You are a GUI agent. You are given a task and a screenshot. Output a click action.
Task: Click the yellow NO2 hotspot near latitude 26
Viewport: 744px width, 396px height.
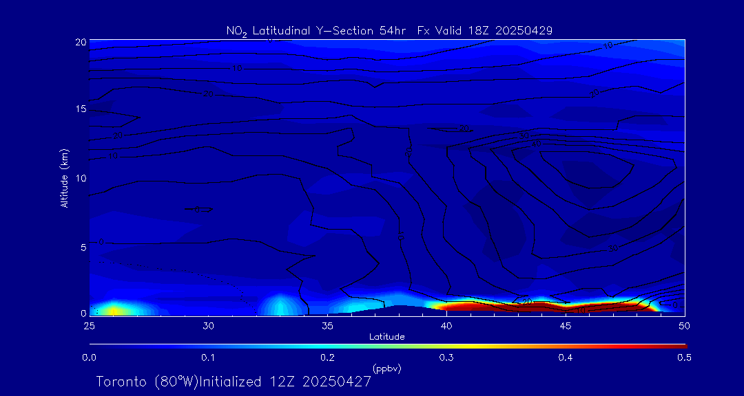[114, 311]
